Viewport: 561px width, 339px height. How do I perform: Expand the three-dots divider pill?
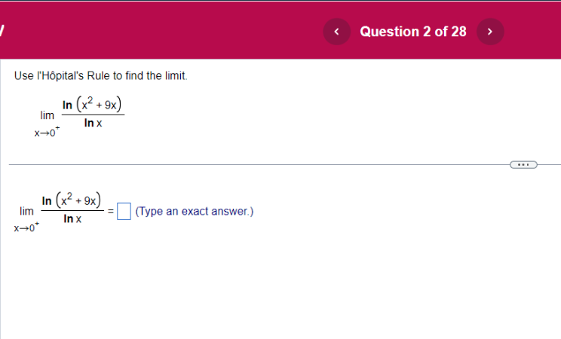523,165
